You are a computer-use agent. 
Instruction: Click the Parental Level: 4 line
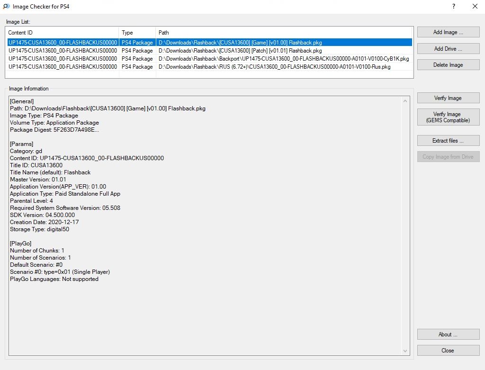tap(31, 201)
